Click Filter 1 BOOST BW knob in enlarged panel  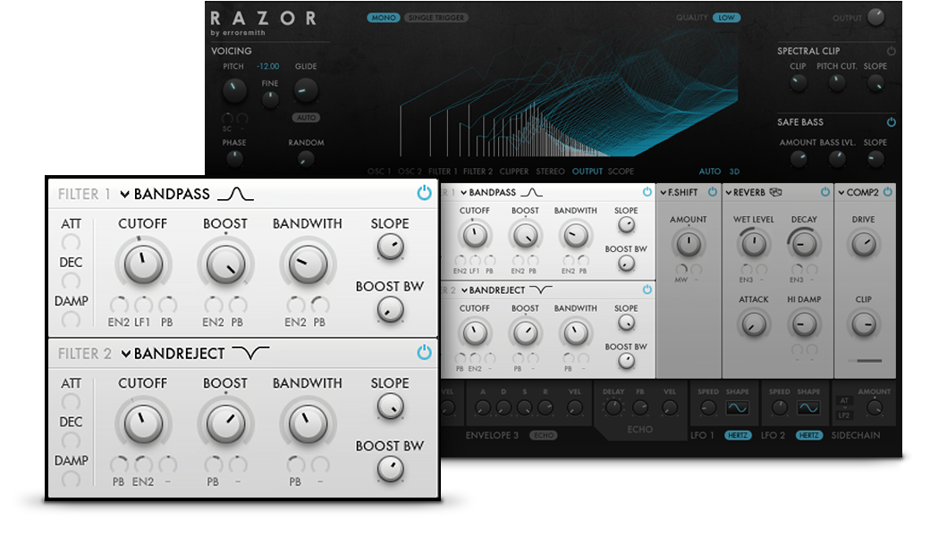tap(390, 310)
